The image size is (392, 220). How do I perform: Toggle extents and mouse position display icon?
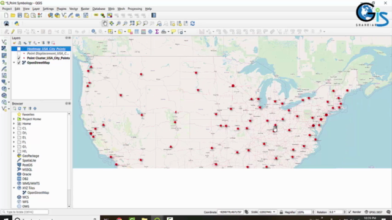(246, 212)
